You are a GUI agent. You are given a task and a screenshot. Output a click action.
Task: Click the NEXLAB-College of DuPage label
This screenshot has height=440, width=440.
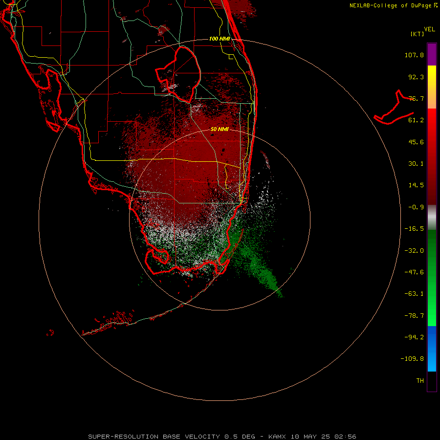(394, 5)
